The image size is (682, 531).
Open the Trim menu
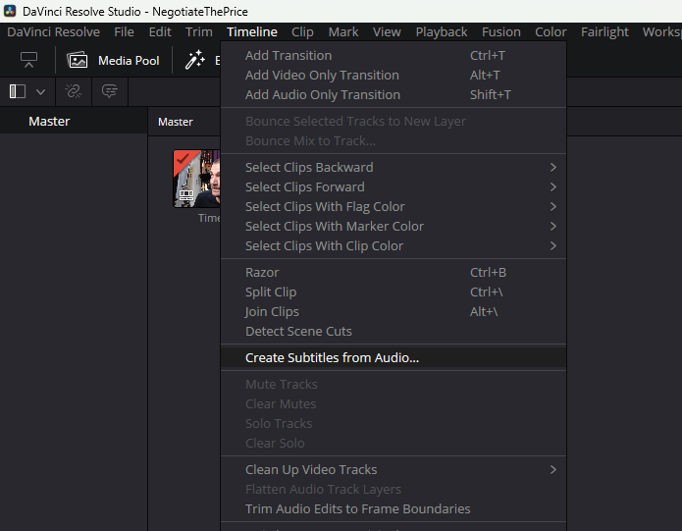tap(199, 31)
